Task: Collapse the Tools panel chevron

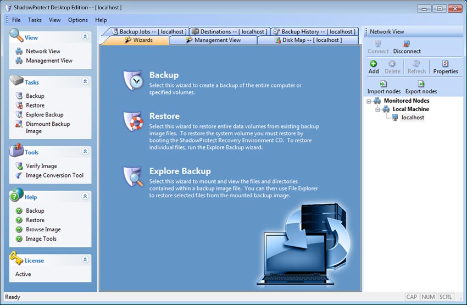Action: [85, 151]
